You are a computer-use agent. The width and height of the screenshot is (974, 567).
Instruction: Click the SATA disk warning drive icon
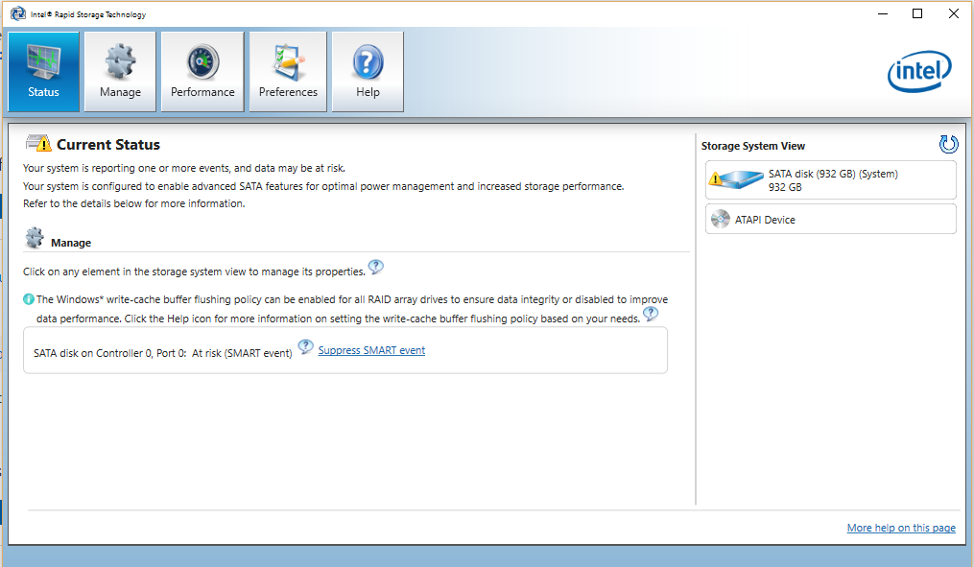(x=736, y=179)
